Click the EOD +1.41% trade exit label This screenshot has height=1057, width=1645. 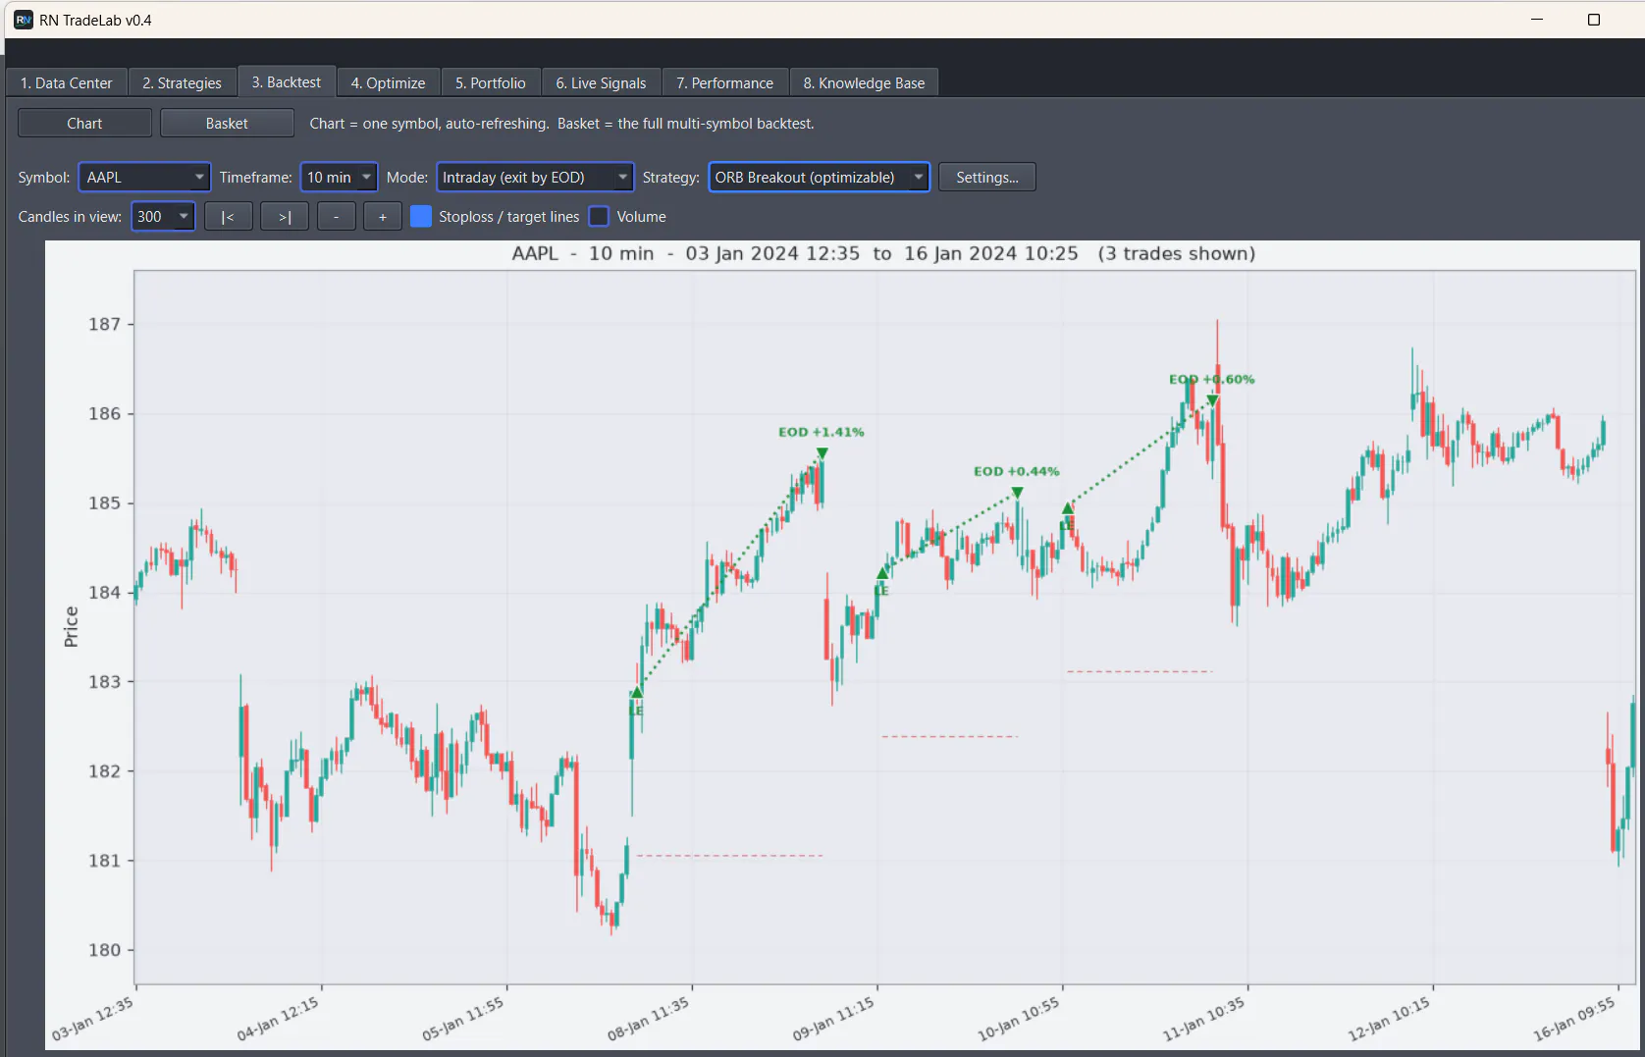coord(822,432)
